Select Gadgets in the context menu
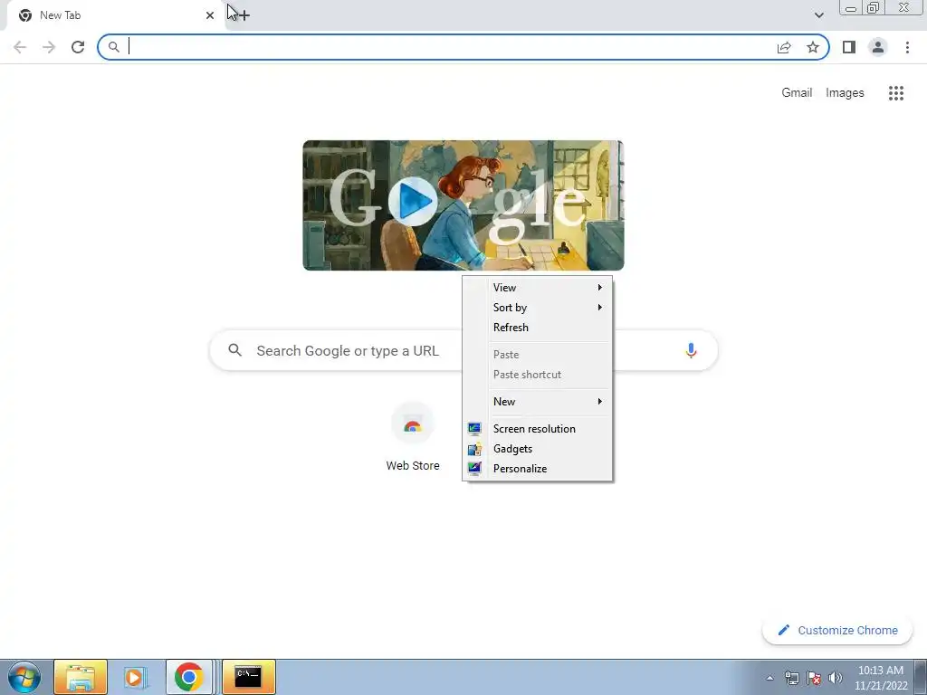The height and width of the screenshot is (695, 927). coord(537,449)
